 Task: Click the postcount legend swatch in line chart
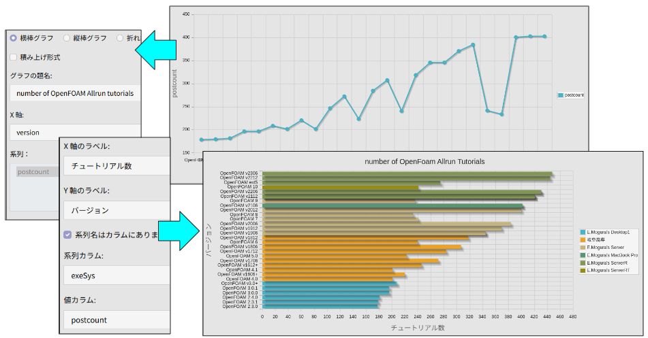coord(561,95)
